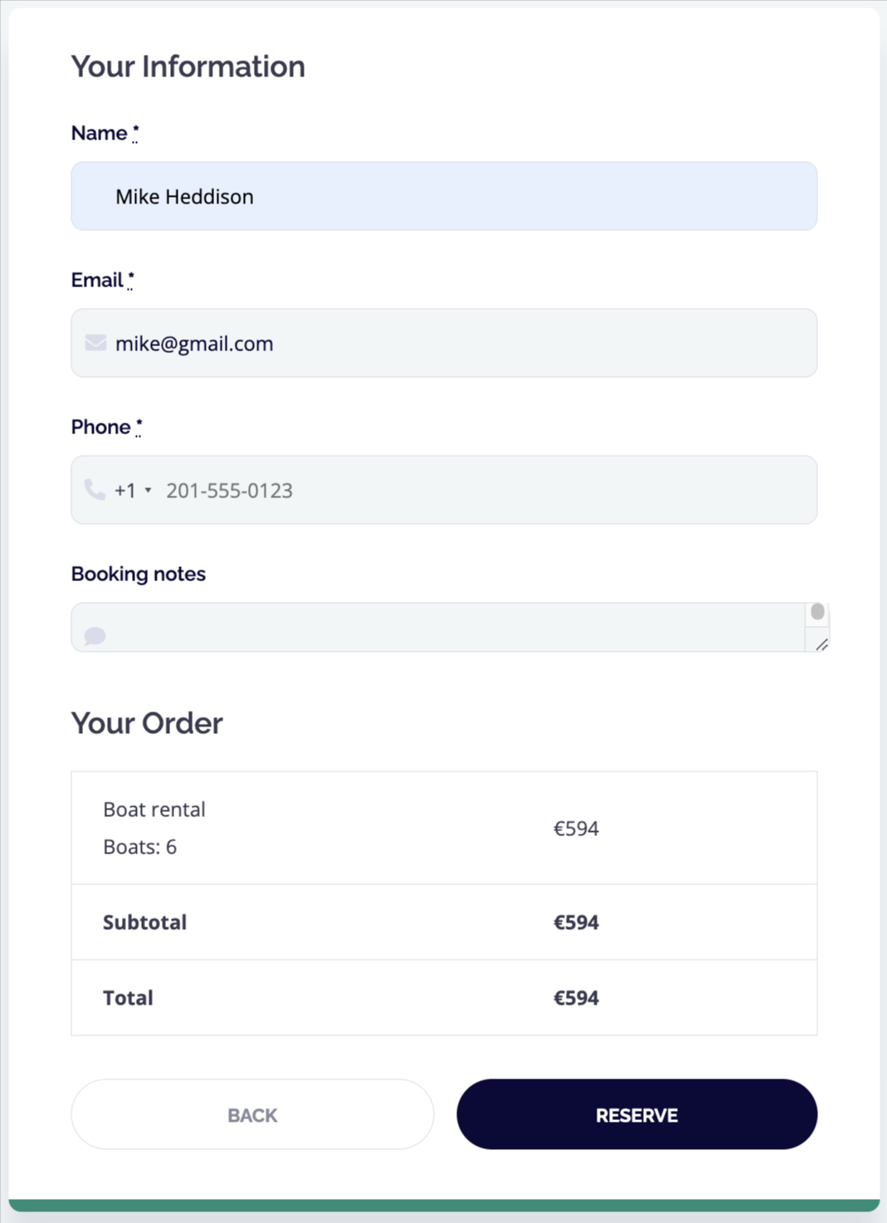Screen dimensions: 887x1223
Task: Open the +1 country code dropdown
Action: point(134,491)
